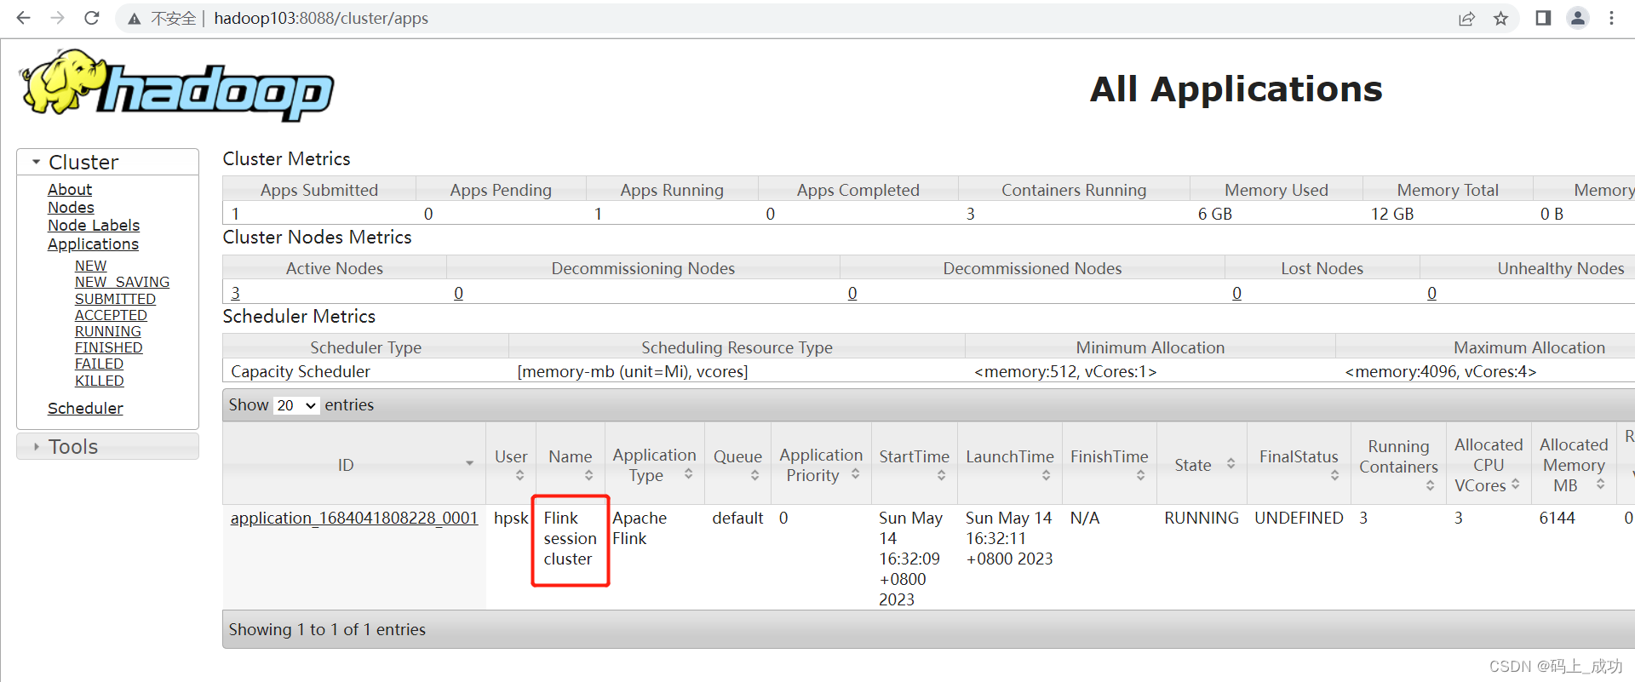Click the 6144 allocated memory value

pos(1557,518)
